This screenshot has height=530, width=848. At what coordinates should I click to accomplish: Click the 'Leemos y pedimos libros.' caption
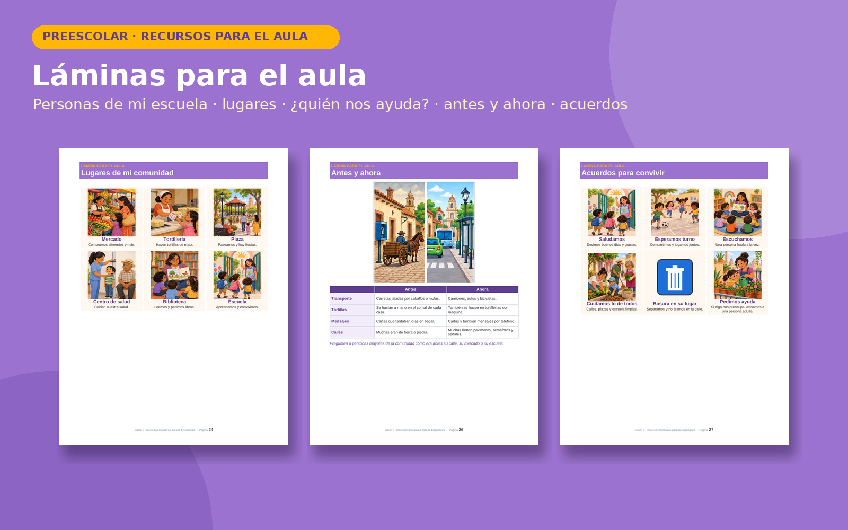tap(174, 307)
